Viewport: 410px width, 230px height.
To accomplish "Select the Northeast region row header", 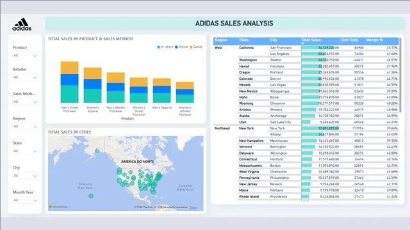I will [x=222, y=128].
